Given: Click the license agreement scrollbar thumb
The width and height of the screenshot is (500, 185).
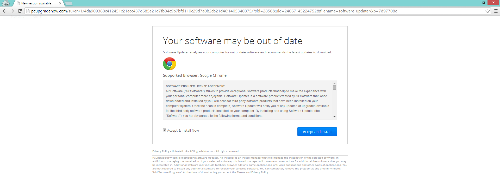Looking at the screenshot, I should click(334, 88).
